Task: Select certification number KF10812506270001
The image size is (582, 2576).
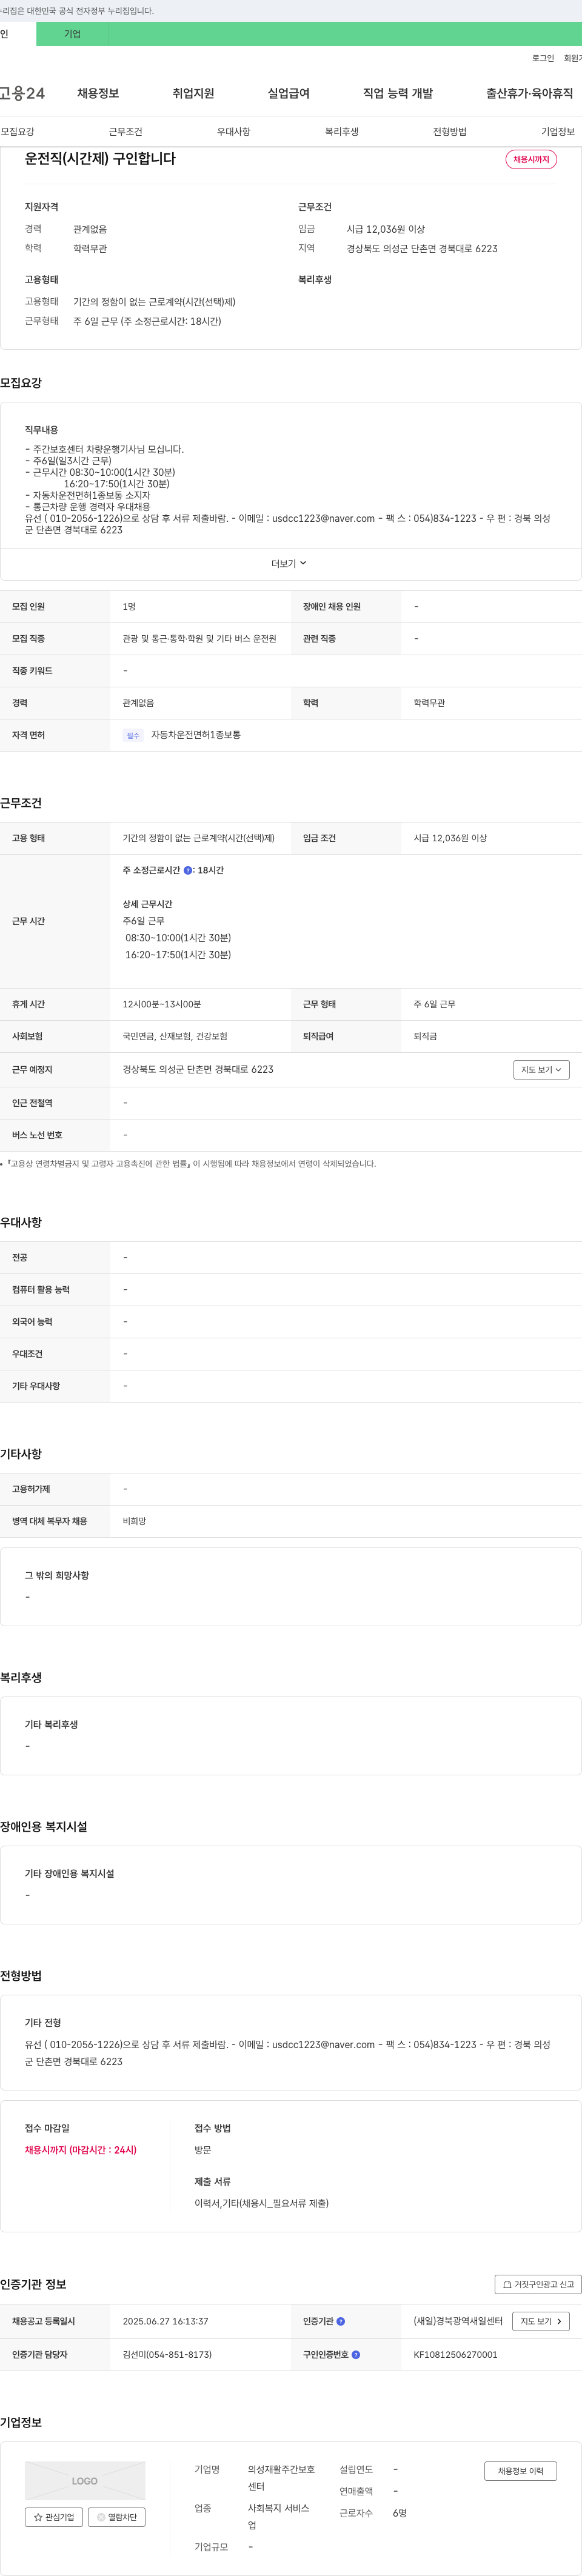Action: coord(455,2354)
